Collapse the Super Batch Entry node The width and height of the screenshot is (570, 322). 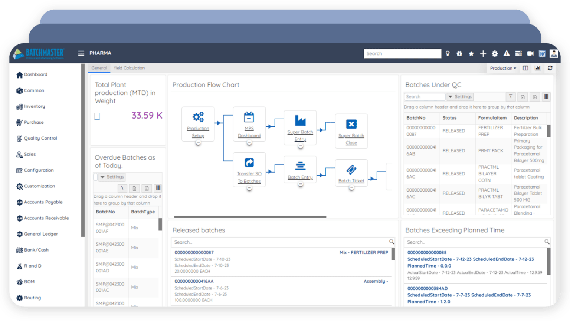pos(300,146)
